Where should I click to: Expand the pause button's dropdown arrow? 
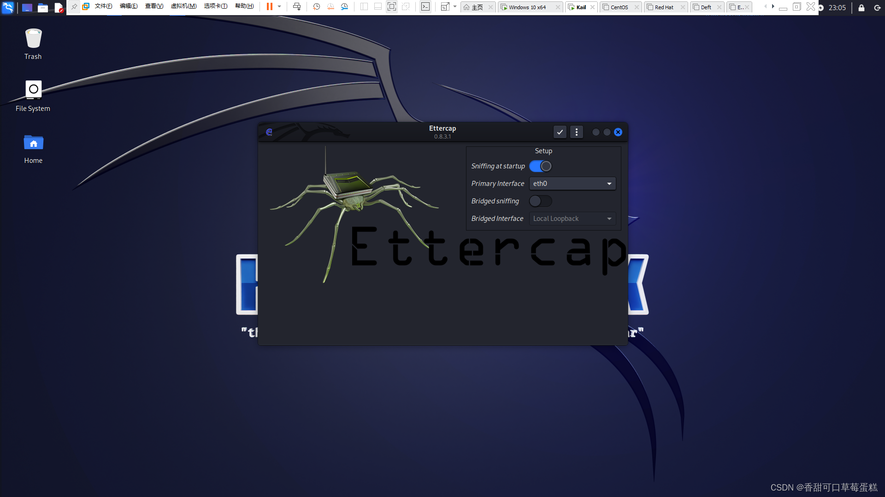[x=279, y=6]
